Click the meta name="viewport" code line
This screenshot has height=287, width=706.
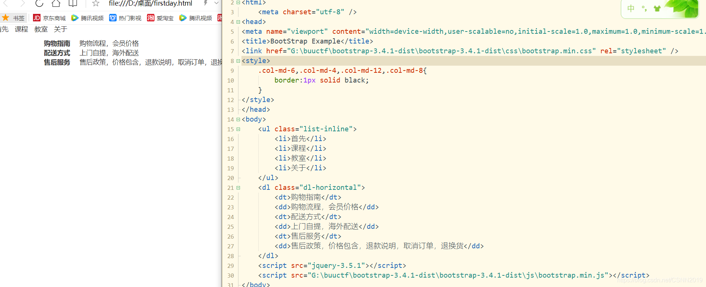pos(474,32)
